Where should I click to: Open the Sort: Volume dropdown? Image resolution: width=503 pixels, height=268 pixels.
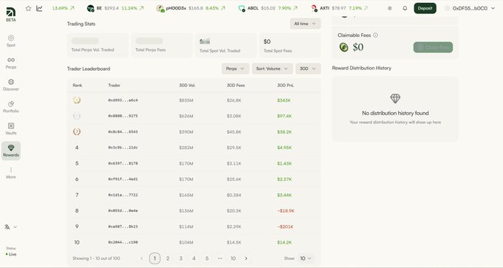point(272,69)
